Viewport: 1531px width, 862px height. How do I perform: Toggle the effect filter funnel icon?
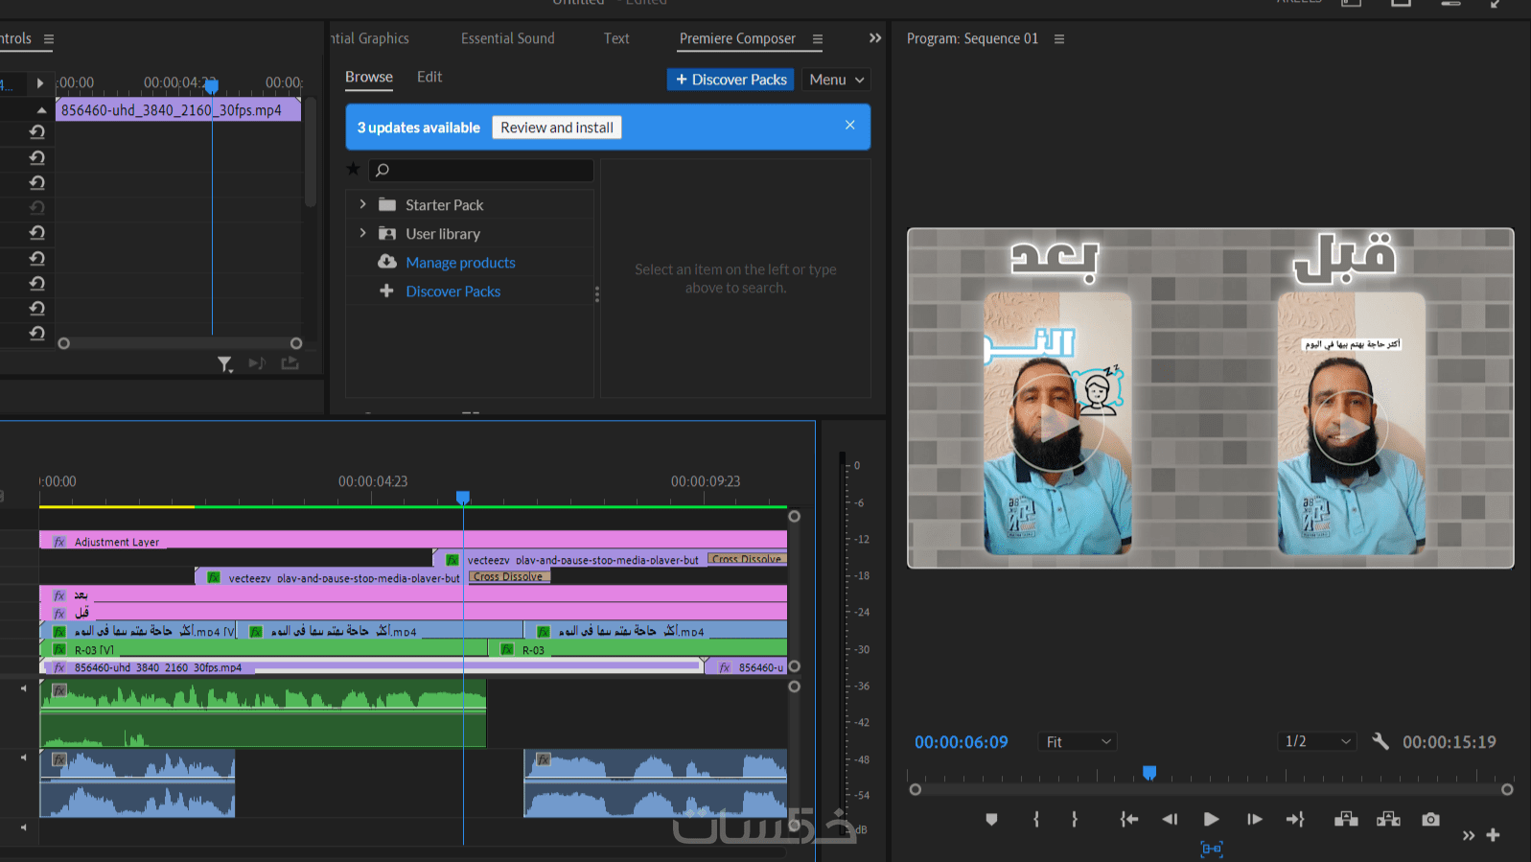tap(224, 363)
